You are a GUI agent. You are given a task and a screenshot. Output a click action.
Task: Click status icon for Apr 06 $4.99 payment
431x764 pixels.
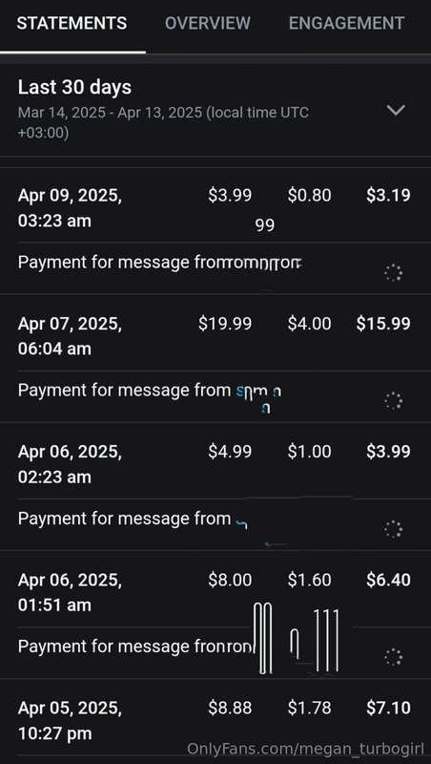394,529
